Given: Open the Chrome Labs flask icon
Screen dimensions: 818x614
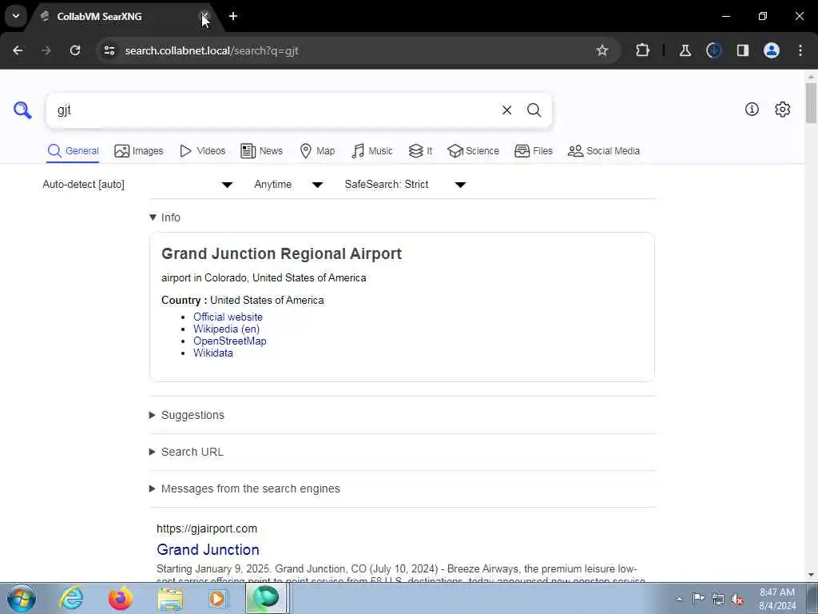Looking at the screenshot, I should (x=685, y=50).
